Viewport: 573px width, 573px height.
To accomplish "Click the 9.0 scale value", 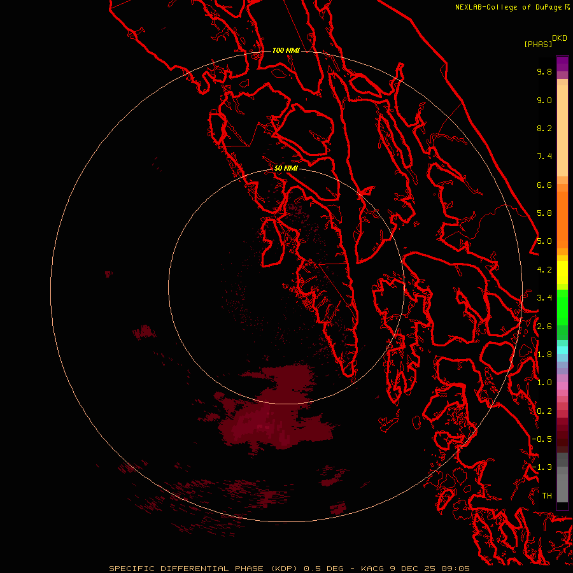I will (x=544, y=100).
